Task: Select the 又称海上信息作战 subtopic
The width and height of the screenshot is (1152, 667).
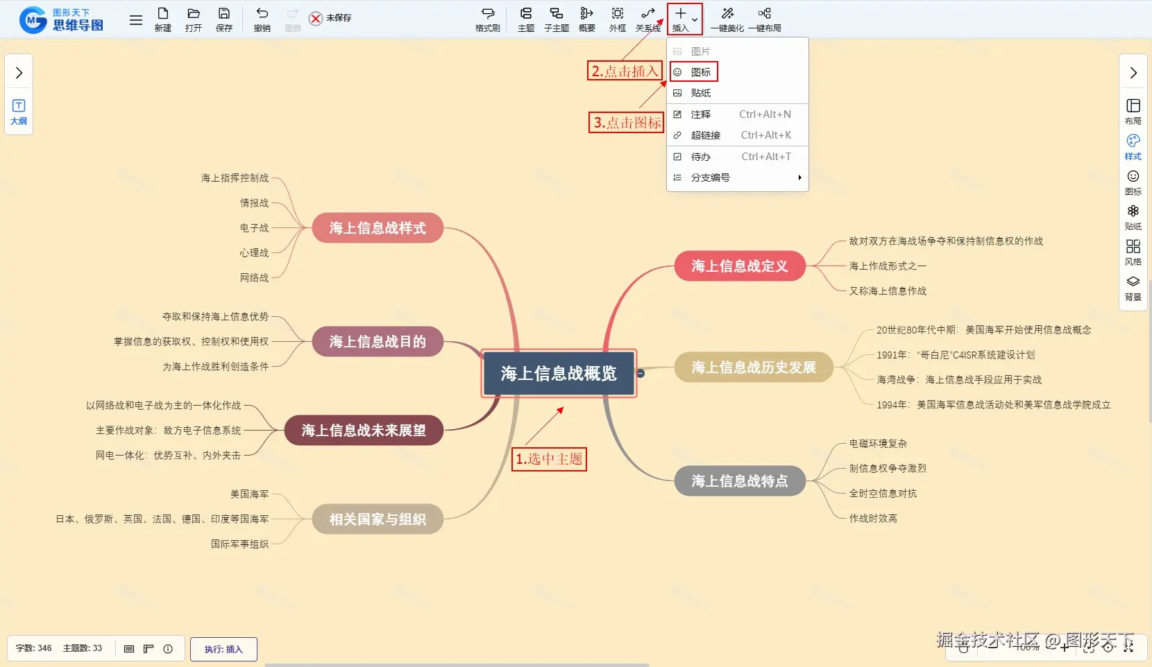Action: 888,291
